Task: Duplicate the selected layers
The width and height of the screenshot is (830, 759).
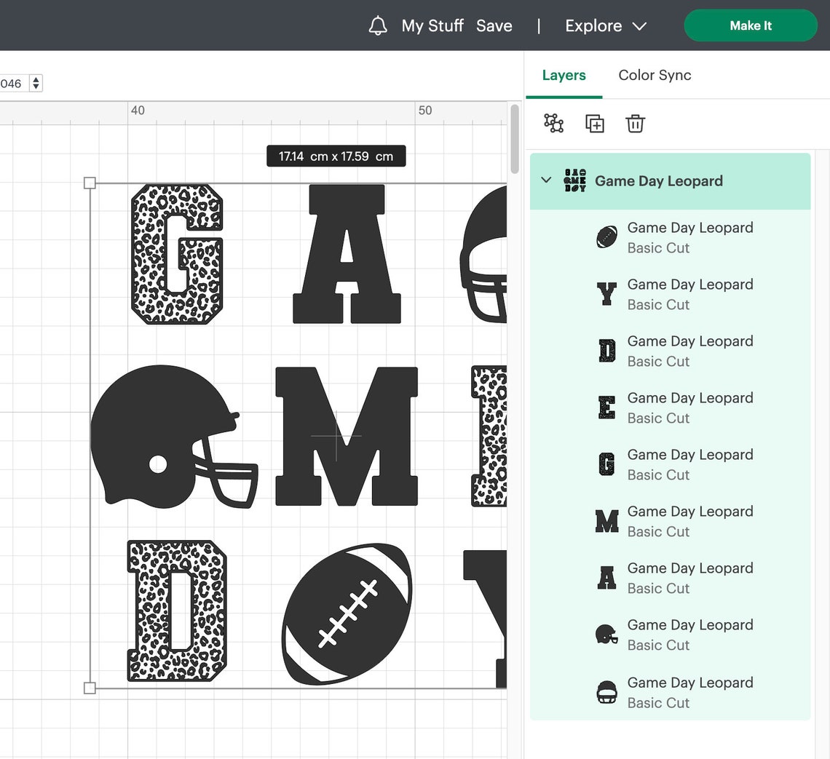Action: (x=594, y=124)
